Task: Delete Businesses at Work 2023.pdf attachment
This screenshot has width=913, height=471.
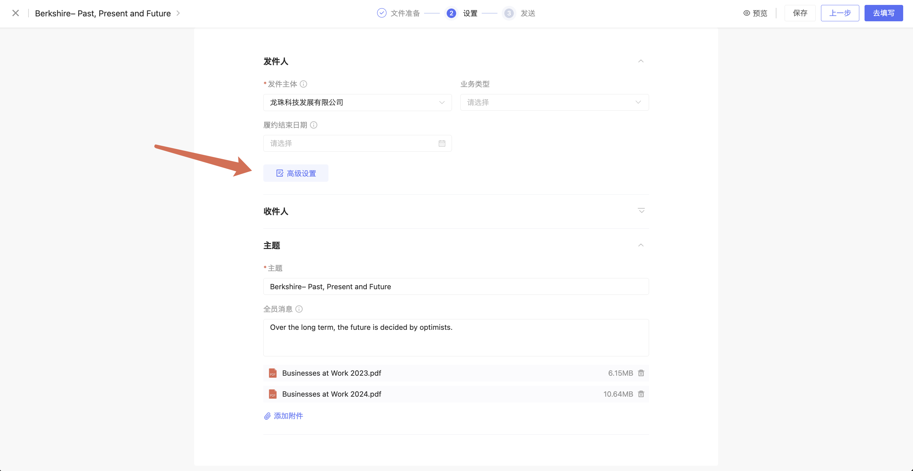Action: pos(641,373)
